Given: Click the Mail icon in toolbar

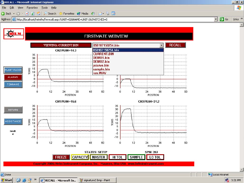Looking at the screenshot, I should pyautogui.click(x=100, y=14).
